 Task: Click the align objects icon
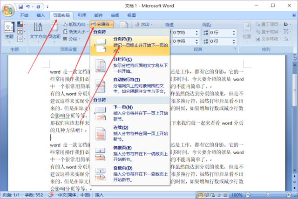287,24
